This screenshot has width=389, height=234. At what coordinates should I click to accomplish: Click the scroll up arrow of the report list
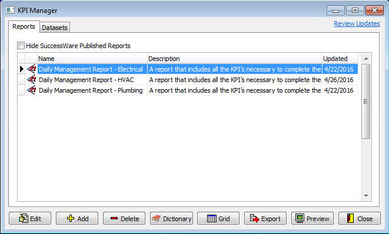(366, 59)
